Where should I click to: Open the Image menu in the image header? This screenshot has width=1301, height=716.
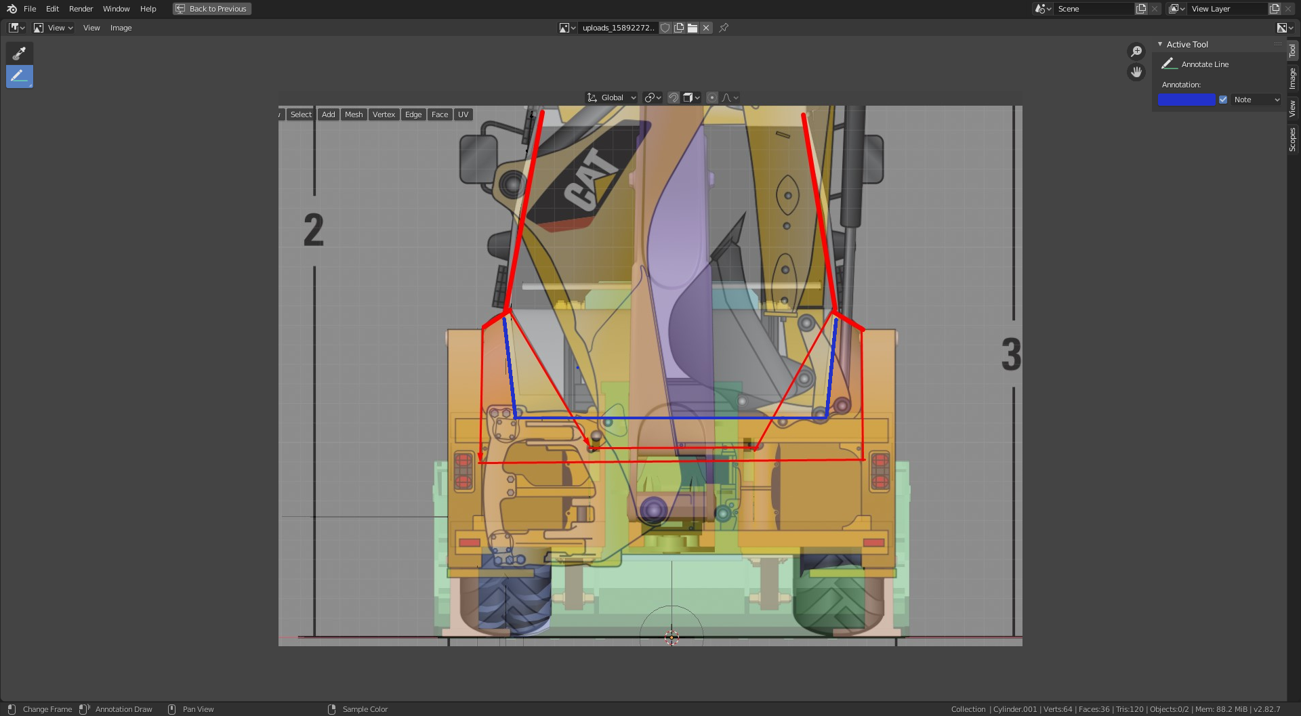tap(121, 28)
